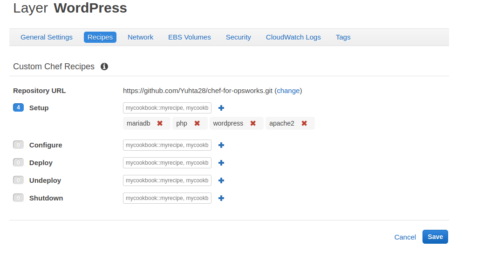Click the Configure count badge

click(x=18, y=145)
